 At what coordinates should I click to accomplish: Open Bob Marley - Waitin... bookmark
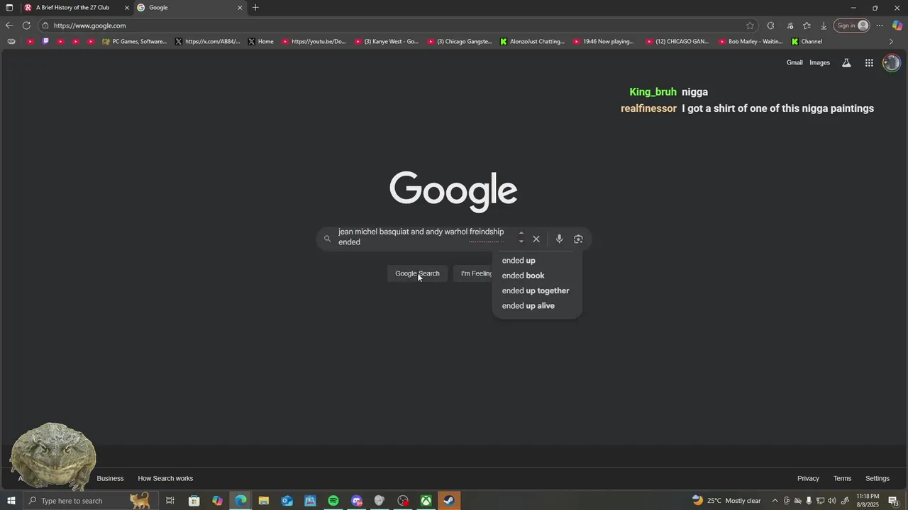click(751, 42)
